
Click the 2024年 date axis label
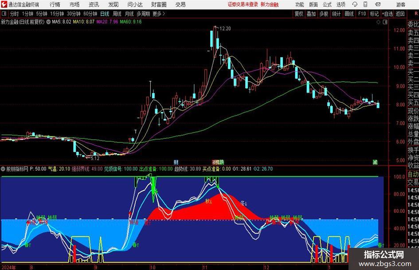8,267
